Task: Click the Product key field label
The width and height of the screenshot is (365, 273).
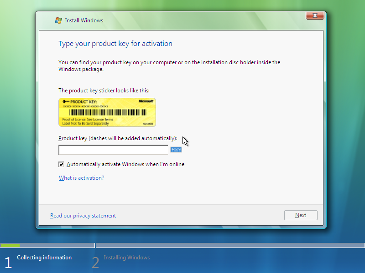Action: point(118,138)
